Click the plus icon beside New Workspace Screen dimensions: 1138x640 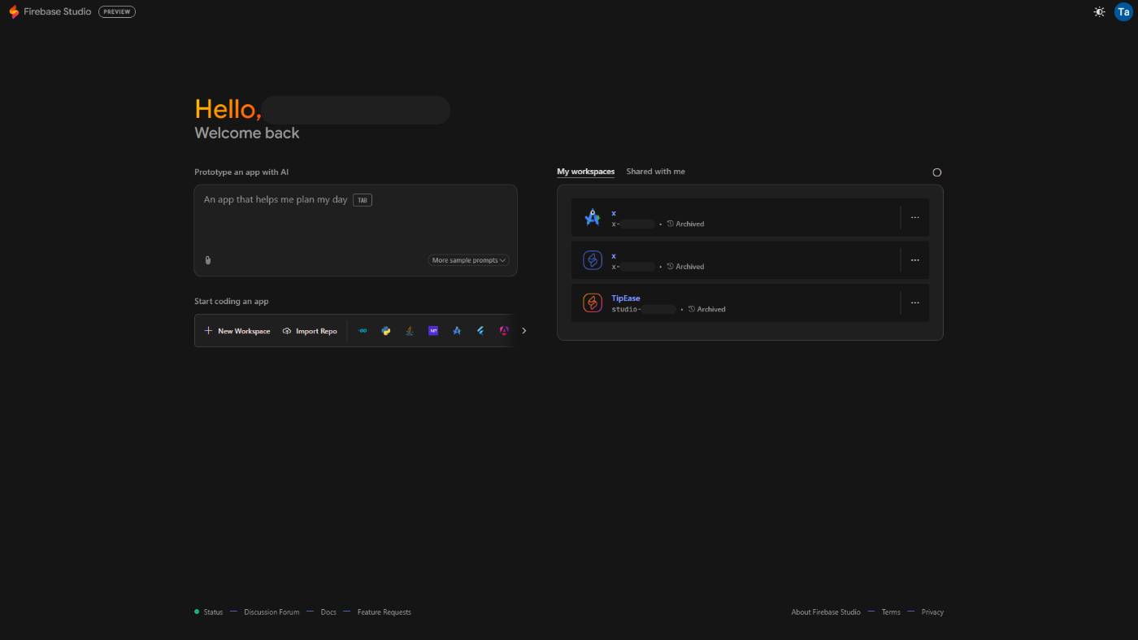point(208,331)
